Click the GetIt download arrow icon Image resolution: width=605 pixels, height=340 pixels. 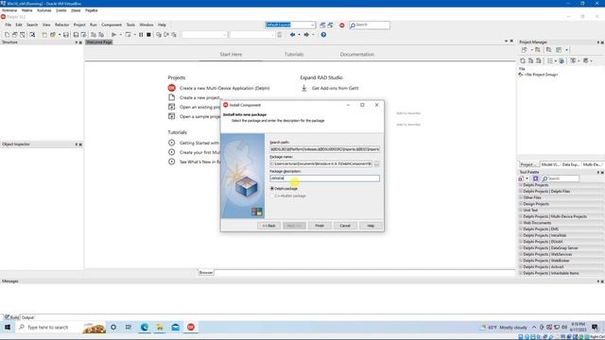[304, 88]
